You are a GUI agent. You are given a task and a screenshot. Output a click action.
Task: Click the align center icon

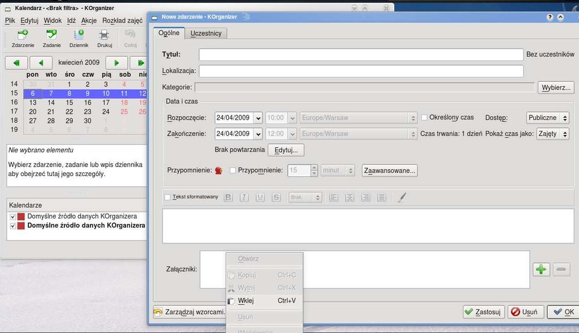(x=349, y=198)
